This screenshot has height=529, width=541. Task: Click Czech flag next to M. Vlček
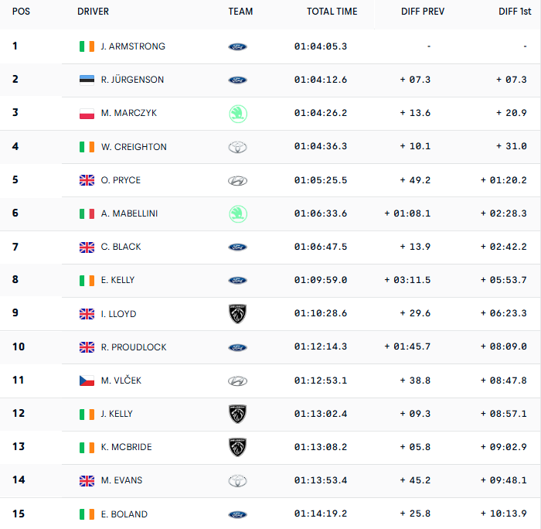[x=87, y=381]
